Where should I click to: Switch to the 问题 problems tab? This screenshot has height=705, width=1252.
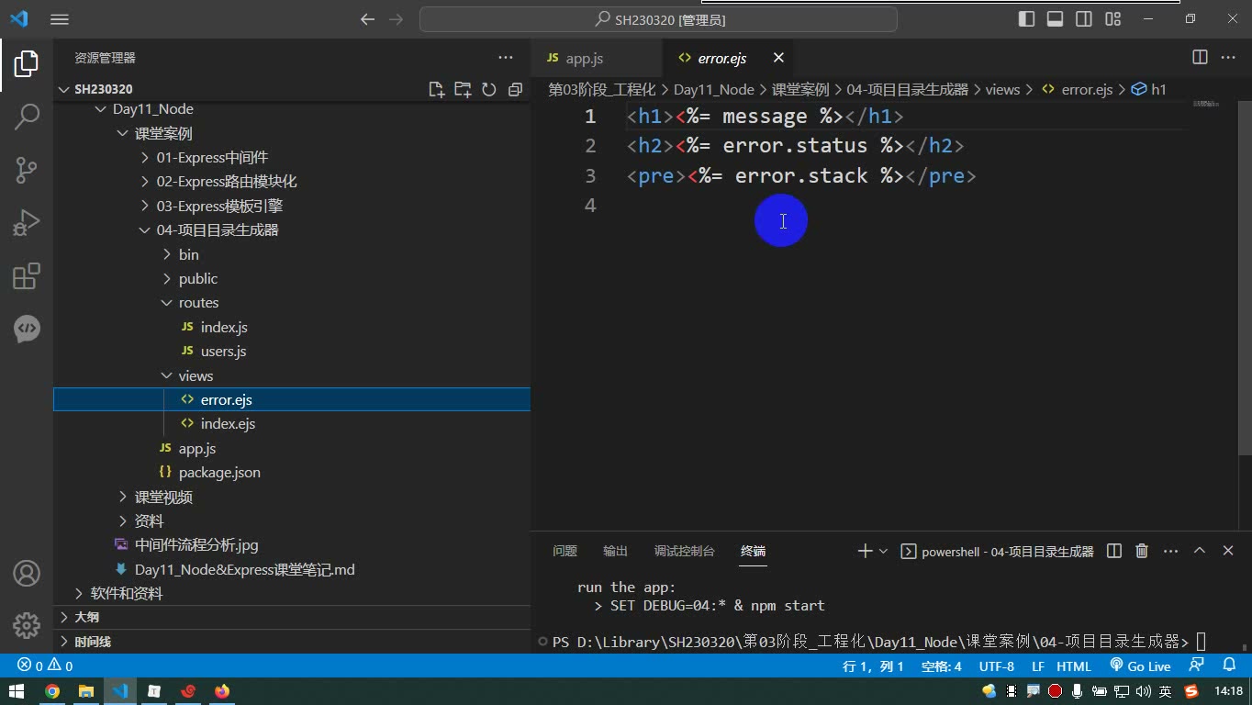coord(565,551)
